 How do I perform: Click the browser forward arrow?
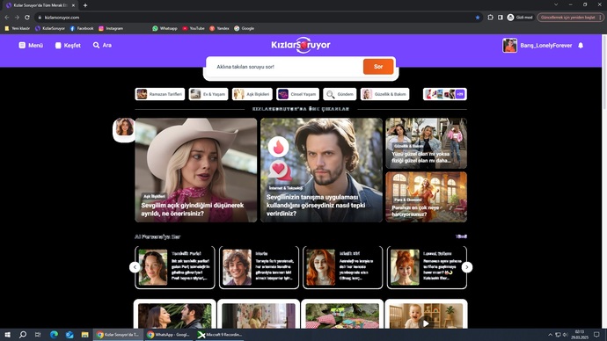tap(17, 18)
